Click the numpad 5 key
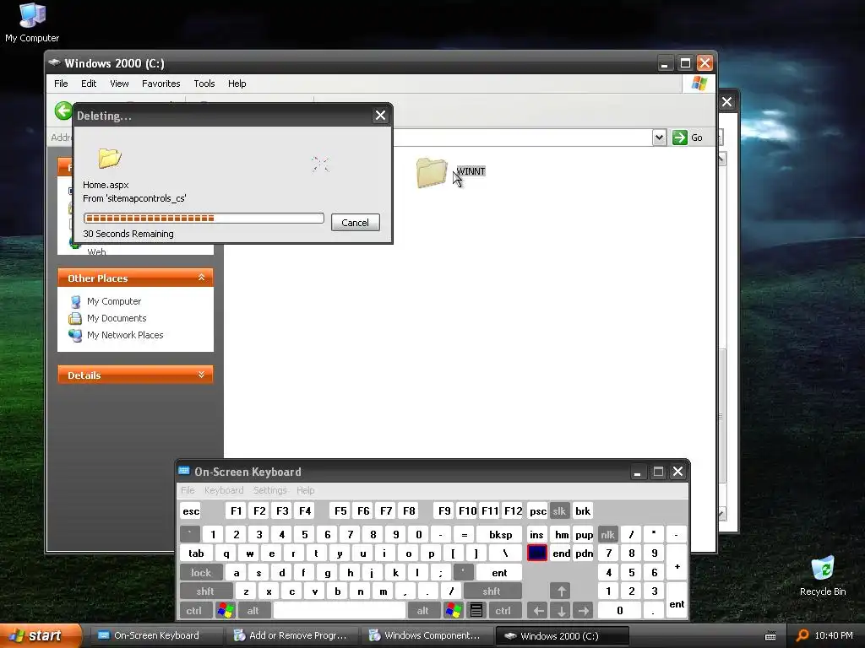This screenshot has height=648, width=865. coord(632,573)
